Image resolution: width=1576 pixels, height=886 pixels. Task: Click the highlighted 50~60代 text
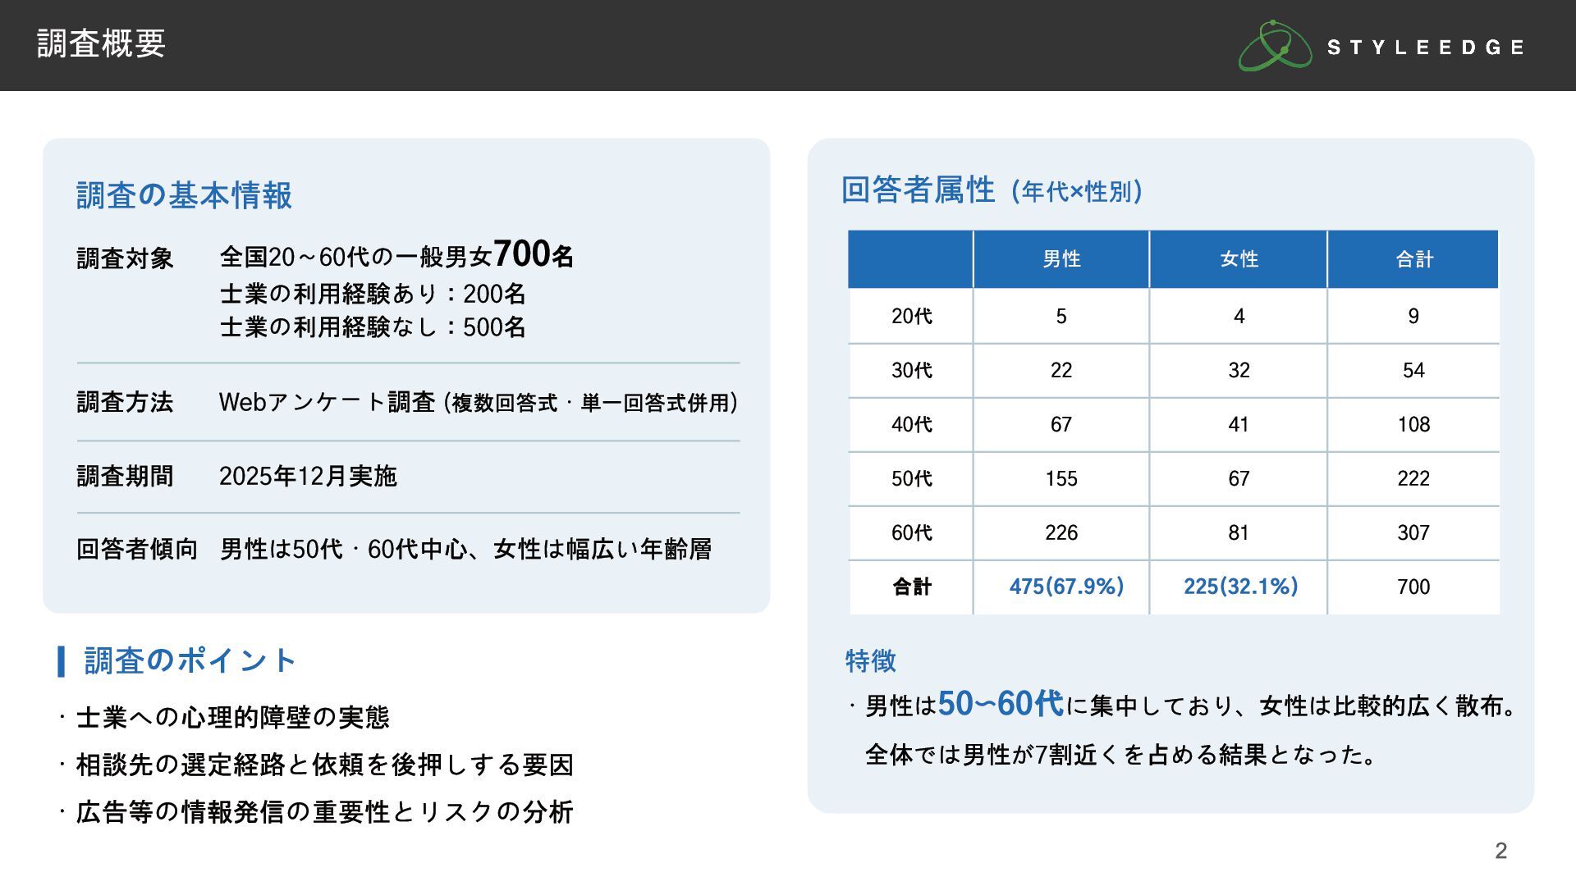(x=1001, y=704)
